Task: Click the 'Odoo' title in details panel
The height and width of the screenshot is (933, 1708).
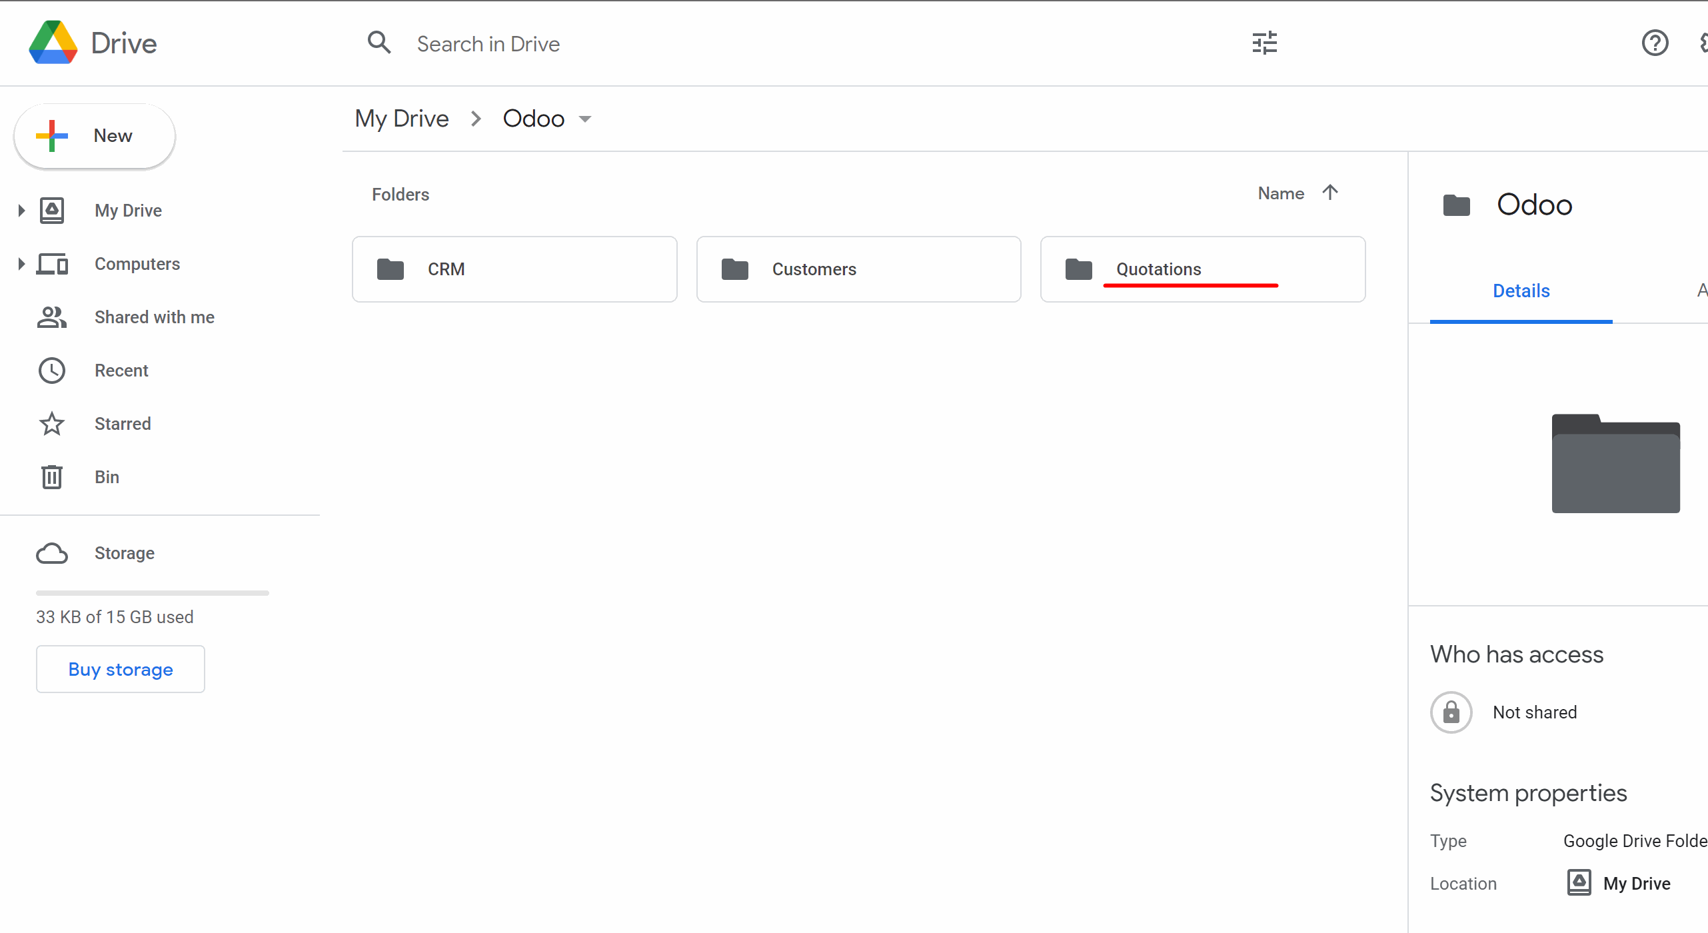Action: pos(1535,205)
